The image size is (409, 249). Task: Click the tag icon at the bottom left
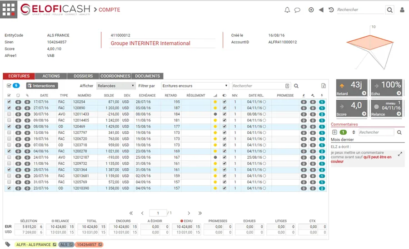8,244
